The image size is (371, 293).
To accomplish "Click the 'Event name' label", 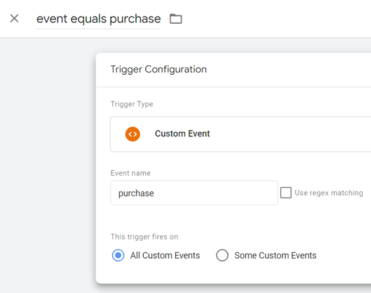I will coord(131,173).
